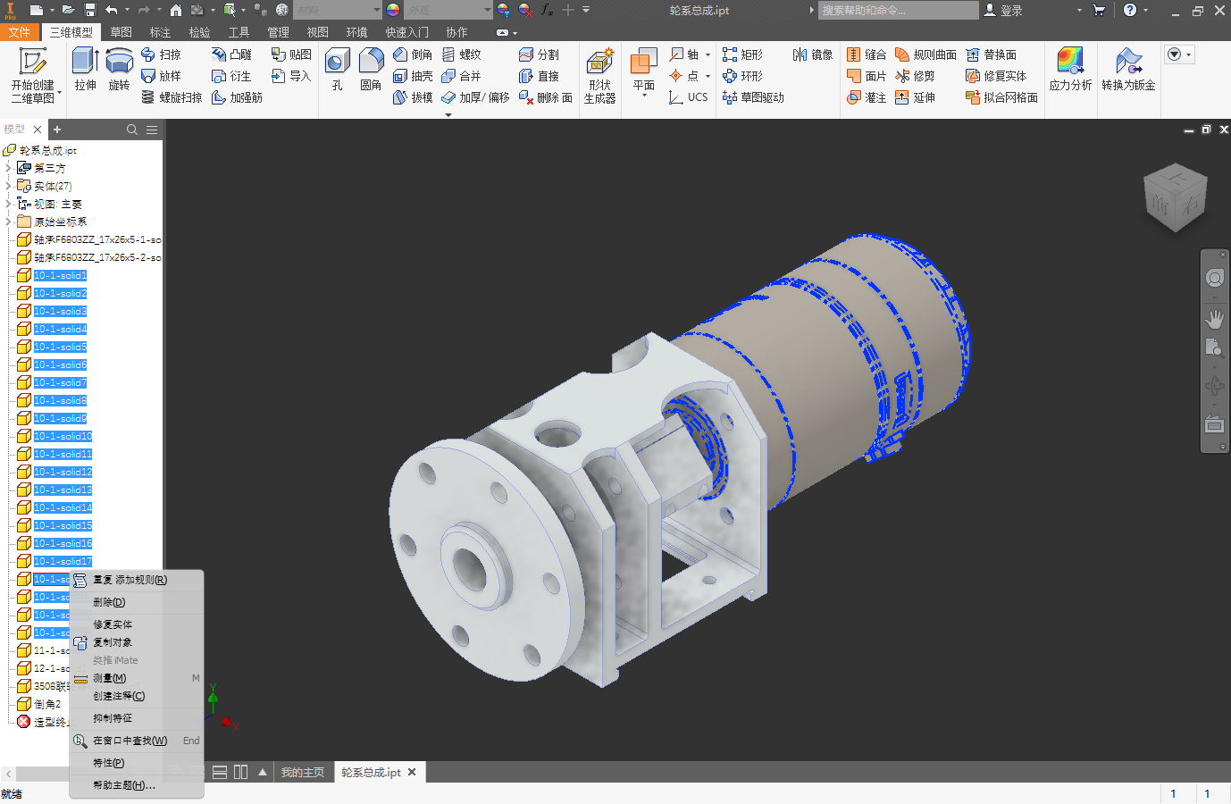Click the 贴图 decal tool
The image size is (1231, 804).
291,54
